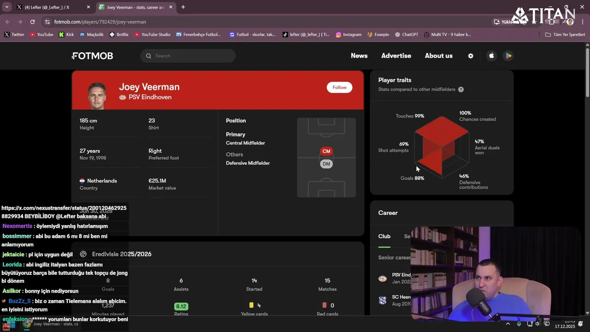Click the FotMob search field
The height and width of the screenshot is (332, 590).
click(188, 56)
